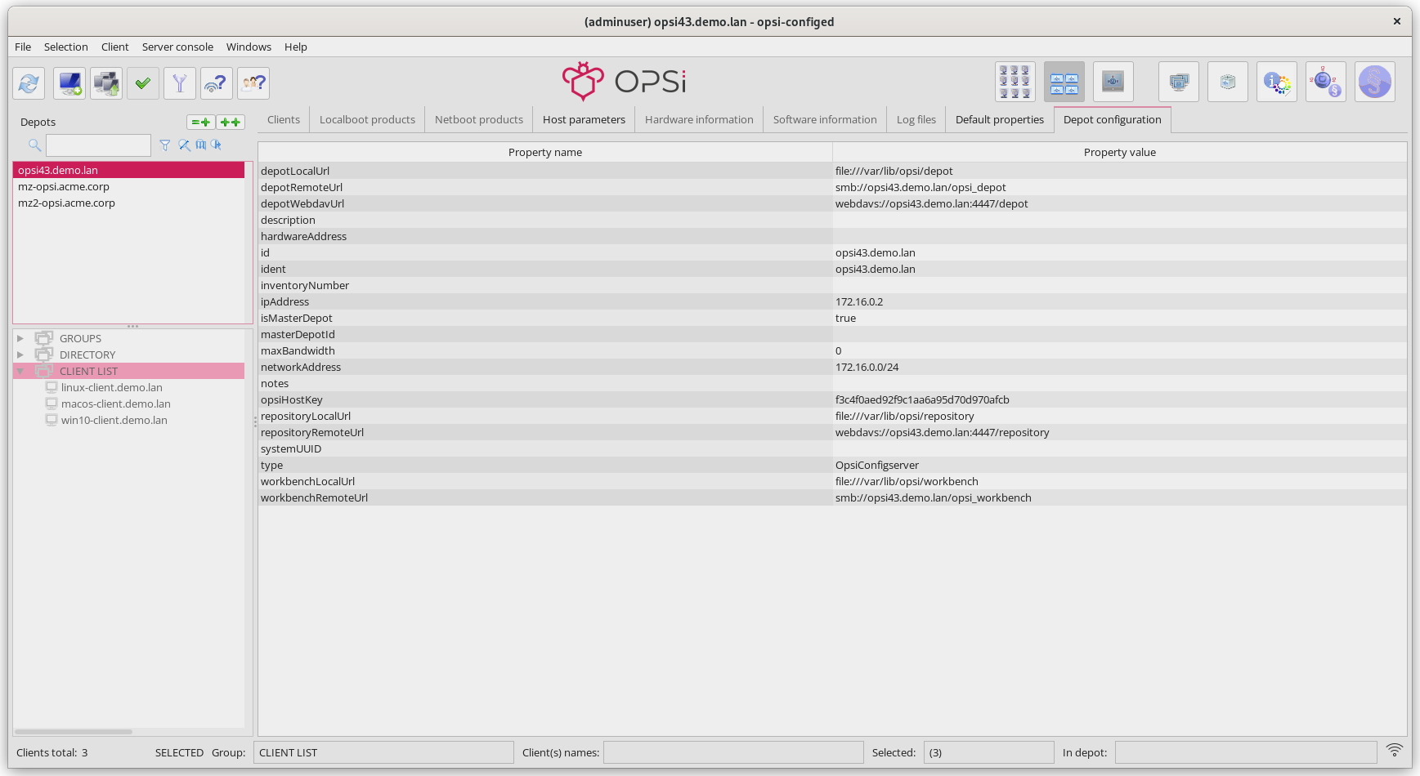Switch to the Host parameters tab
Image resolution: width=1420 pixels, height=776 pixels.
[x=584, y=119]
